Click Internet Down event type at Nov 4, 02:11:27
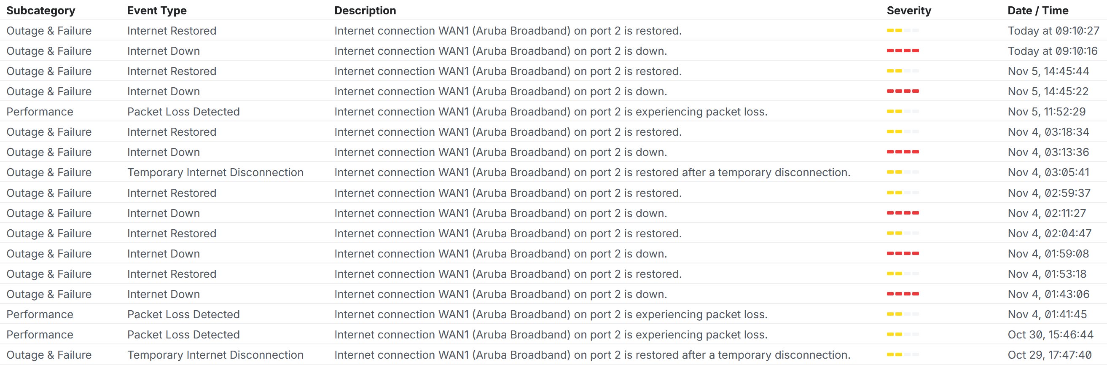This screenshot has height=365, width=1107. pos(163,213)
